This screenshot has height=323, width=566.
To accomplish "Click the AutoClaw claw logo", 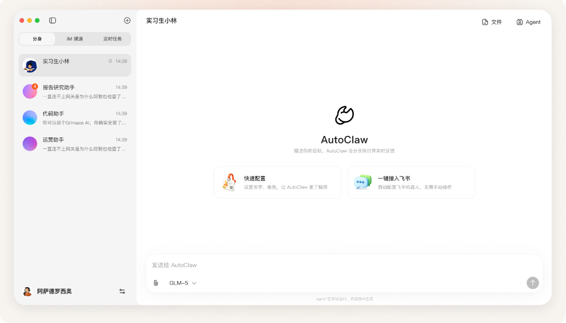I will tap(344, 115).
